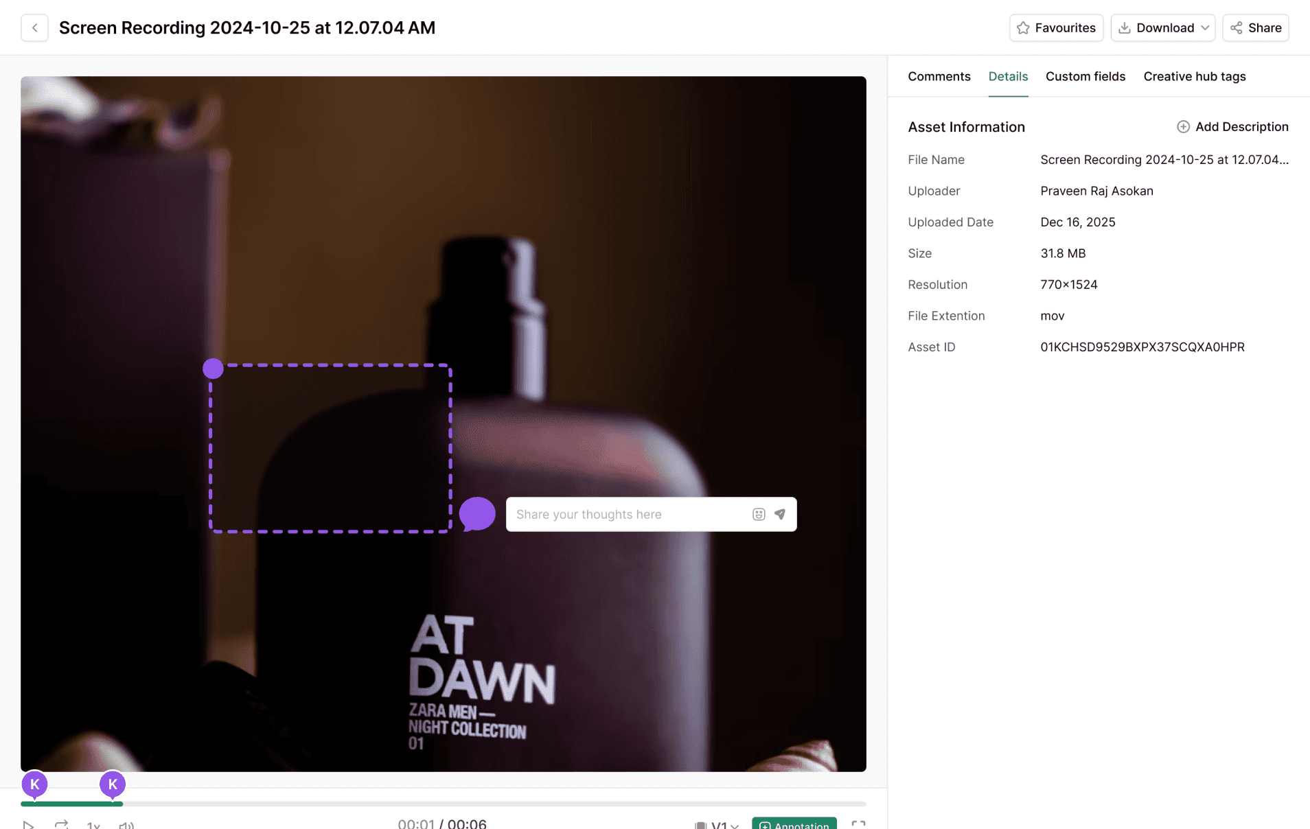
Task: Open the Creative hub tags tab
Action: pos(1195,76)
